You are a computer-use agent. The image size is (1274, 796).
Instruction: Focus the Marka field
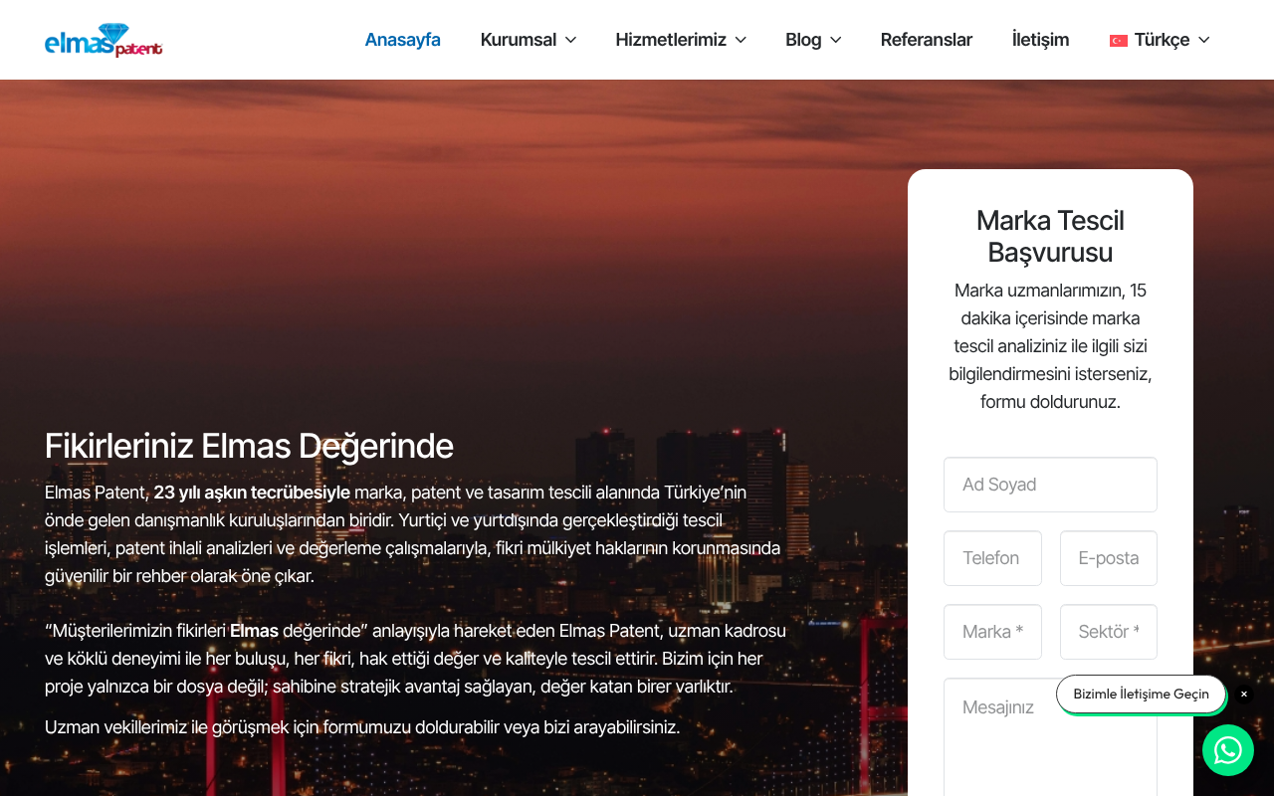click(992, 632)
